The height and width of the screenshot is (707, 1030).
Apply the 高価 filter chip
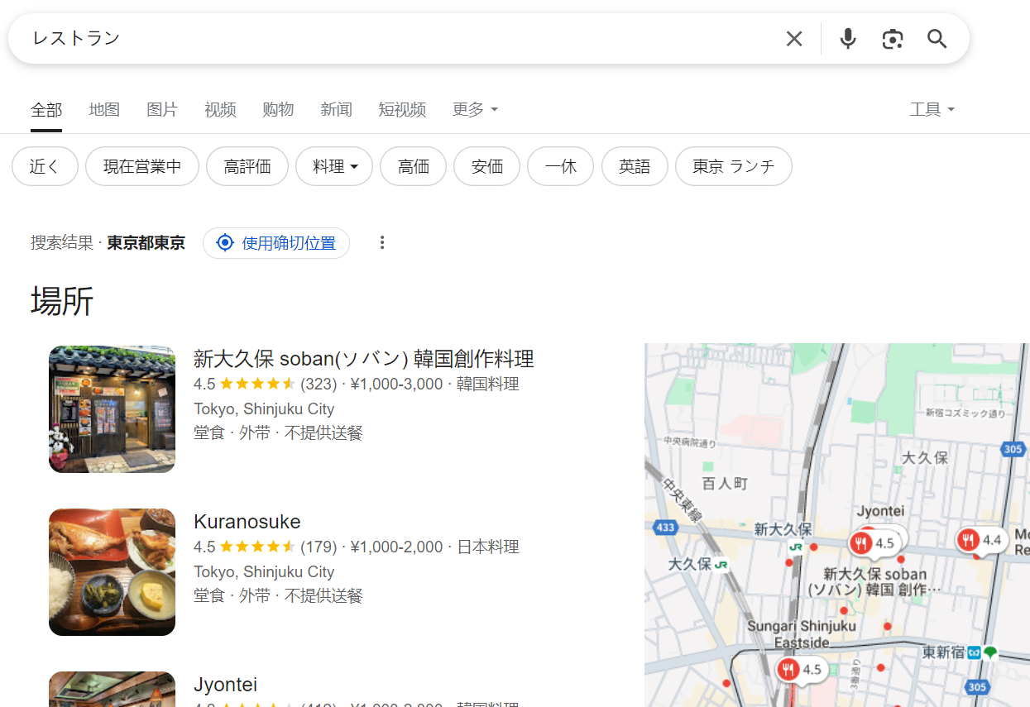click(414, 166)
